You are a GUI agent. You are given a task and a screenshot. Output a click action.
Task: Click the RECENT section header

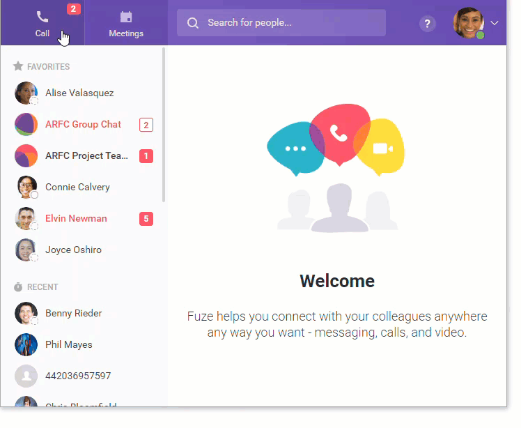coord(42,287)
